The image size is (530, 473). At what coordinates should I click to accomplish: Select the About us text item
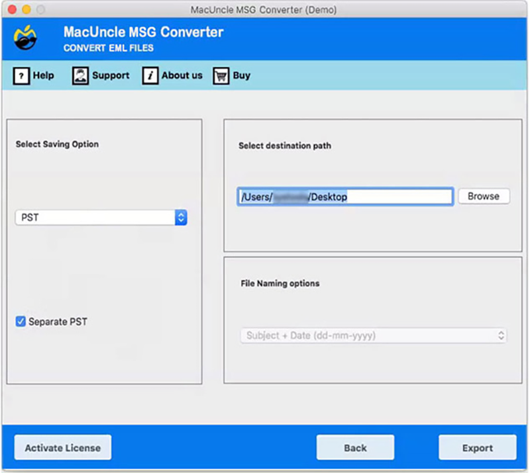[182, 75]
